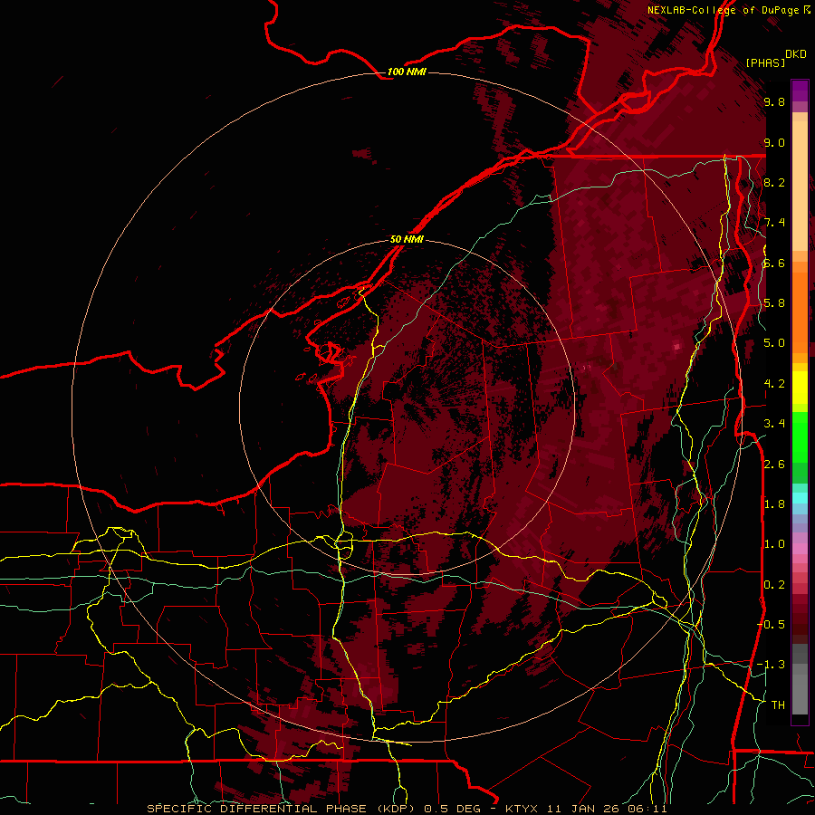This screenshot has width=815, height=815.
Task: Select the 1.8 value on the legend
Action: point(774,504)
